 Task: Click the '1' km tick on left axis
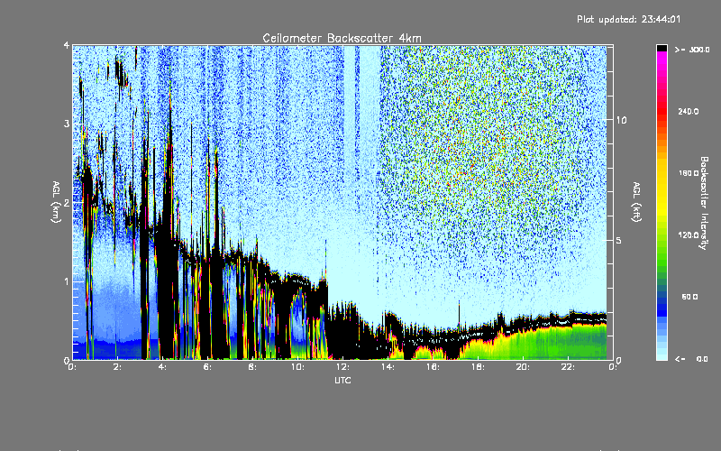[67, 281]
